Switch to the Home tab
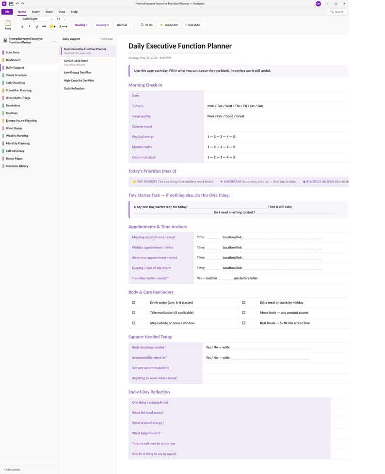This screenshot has height=474, width=385. (22, 12)
